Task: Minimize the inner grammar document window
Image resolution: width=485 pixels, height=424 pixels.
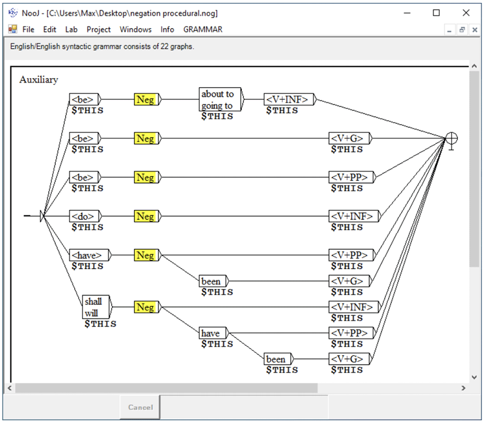Action: (450, 30)
